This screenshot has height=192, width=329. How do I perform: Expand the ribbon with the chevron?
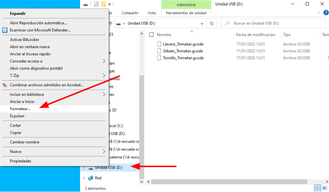(x=318, y=13)
